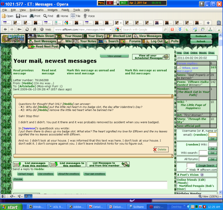
Task: Click Read previous message link
Action: pyautogui.click(x=24, y=72)
